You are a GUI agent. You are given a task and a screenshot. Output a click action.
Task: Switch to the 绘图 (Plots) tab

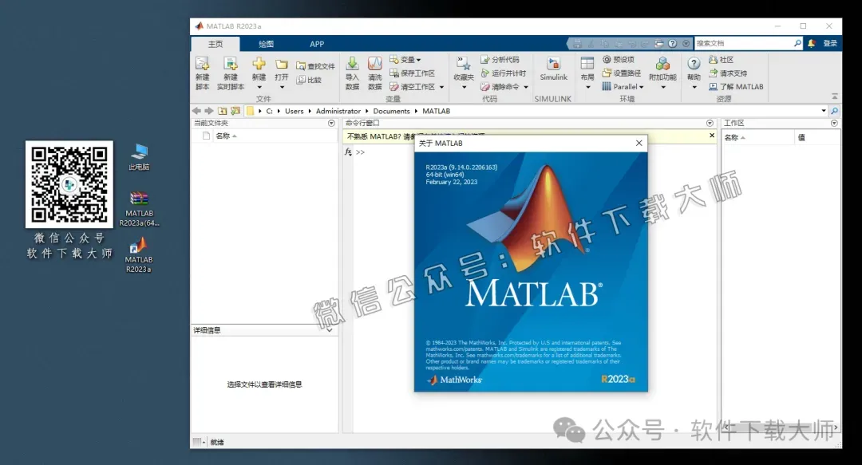click(266, 44)
